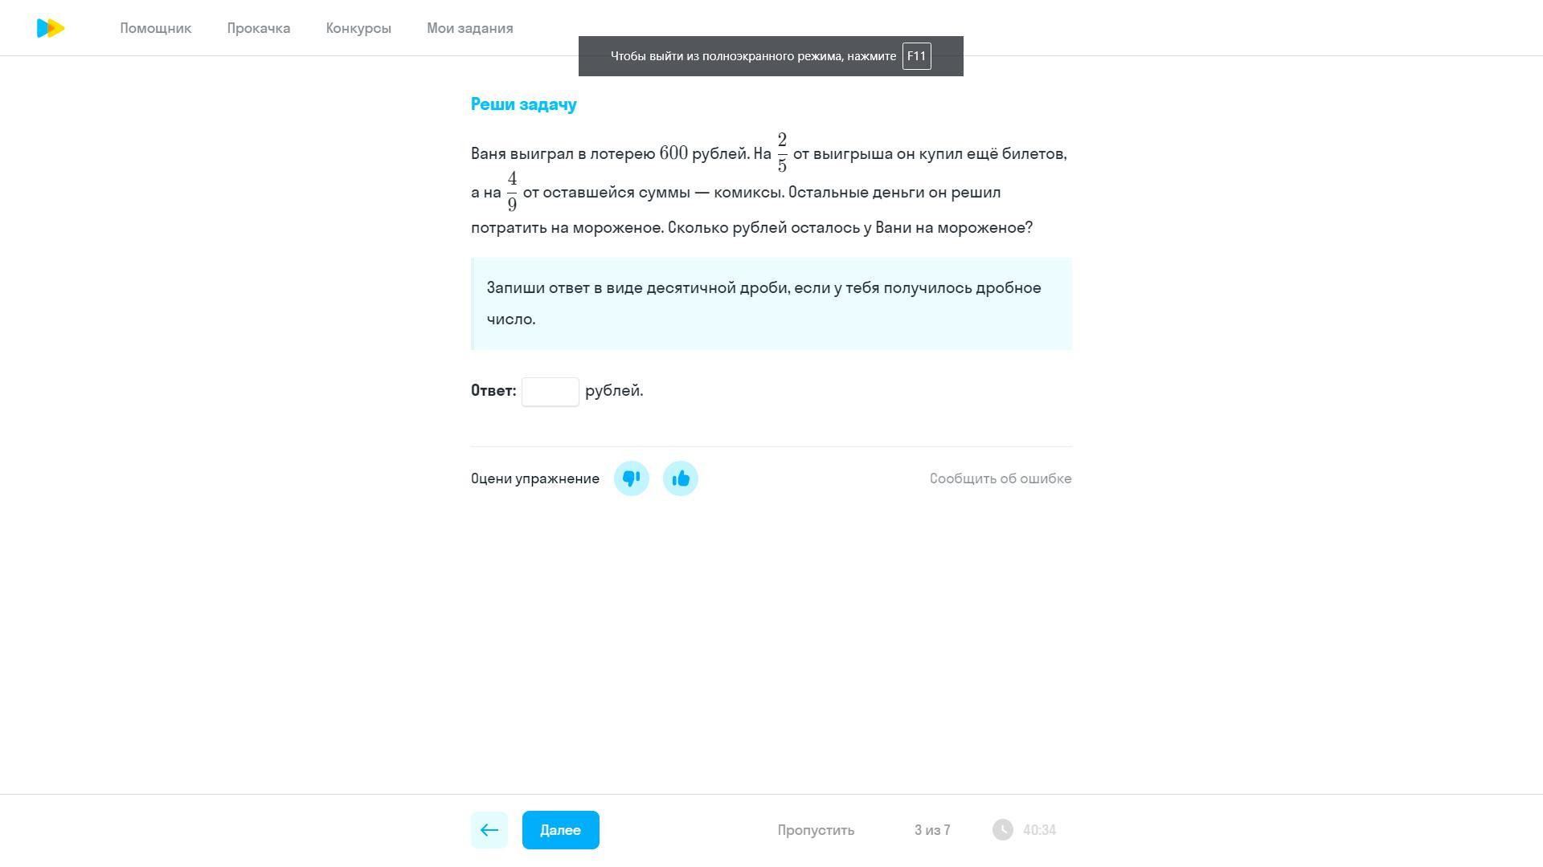Click the Сообщить об ошибке link
The width and height of the screenshot is (1543, 867).
[1001, 478]
